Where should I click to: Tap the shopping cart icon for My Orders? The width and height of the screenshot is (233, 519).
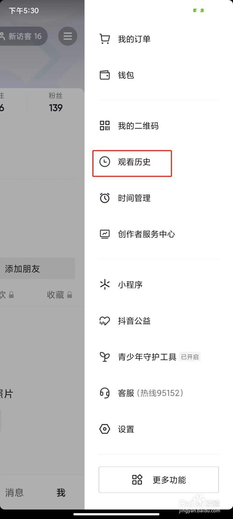click(105, 39)
